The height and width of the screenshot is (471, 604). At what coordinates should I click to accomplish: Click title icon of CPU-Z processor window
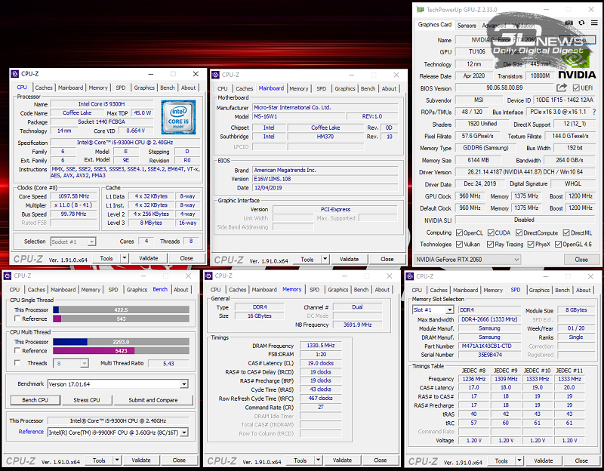click(14, 74)
